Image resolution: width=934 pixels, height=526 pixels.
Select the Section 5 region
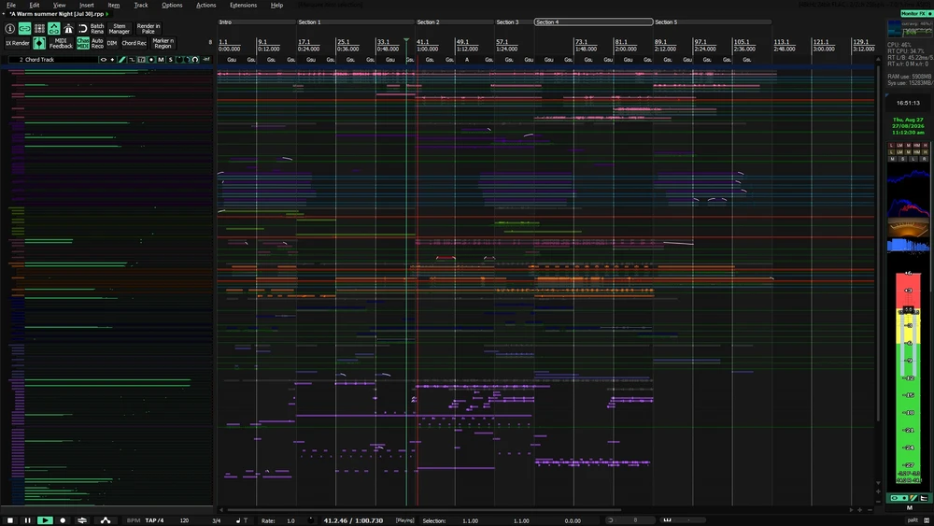click(x=713, y=22)
